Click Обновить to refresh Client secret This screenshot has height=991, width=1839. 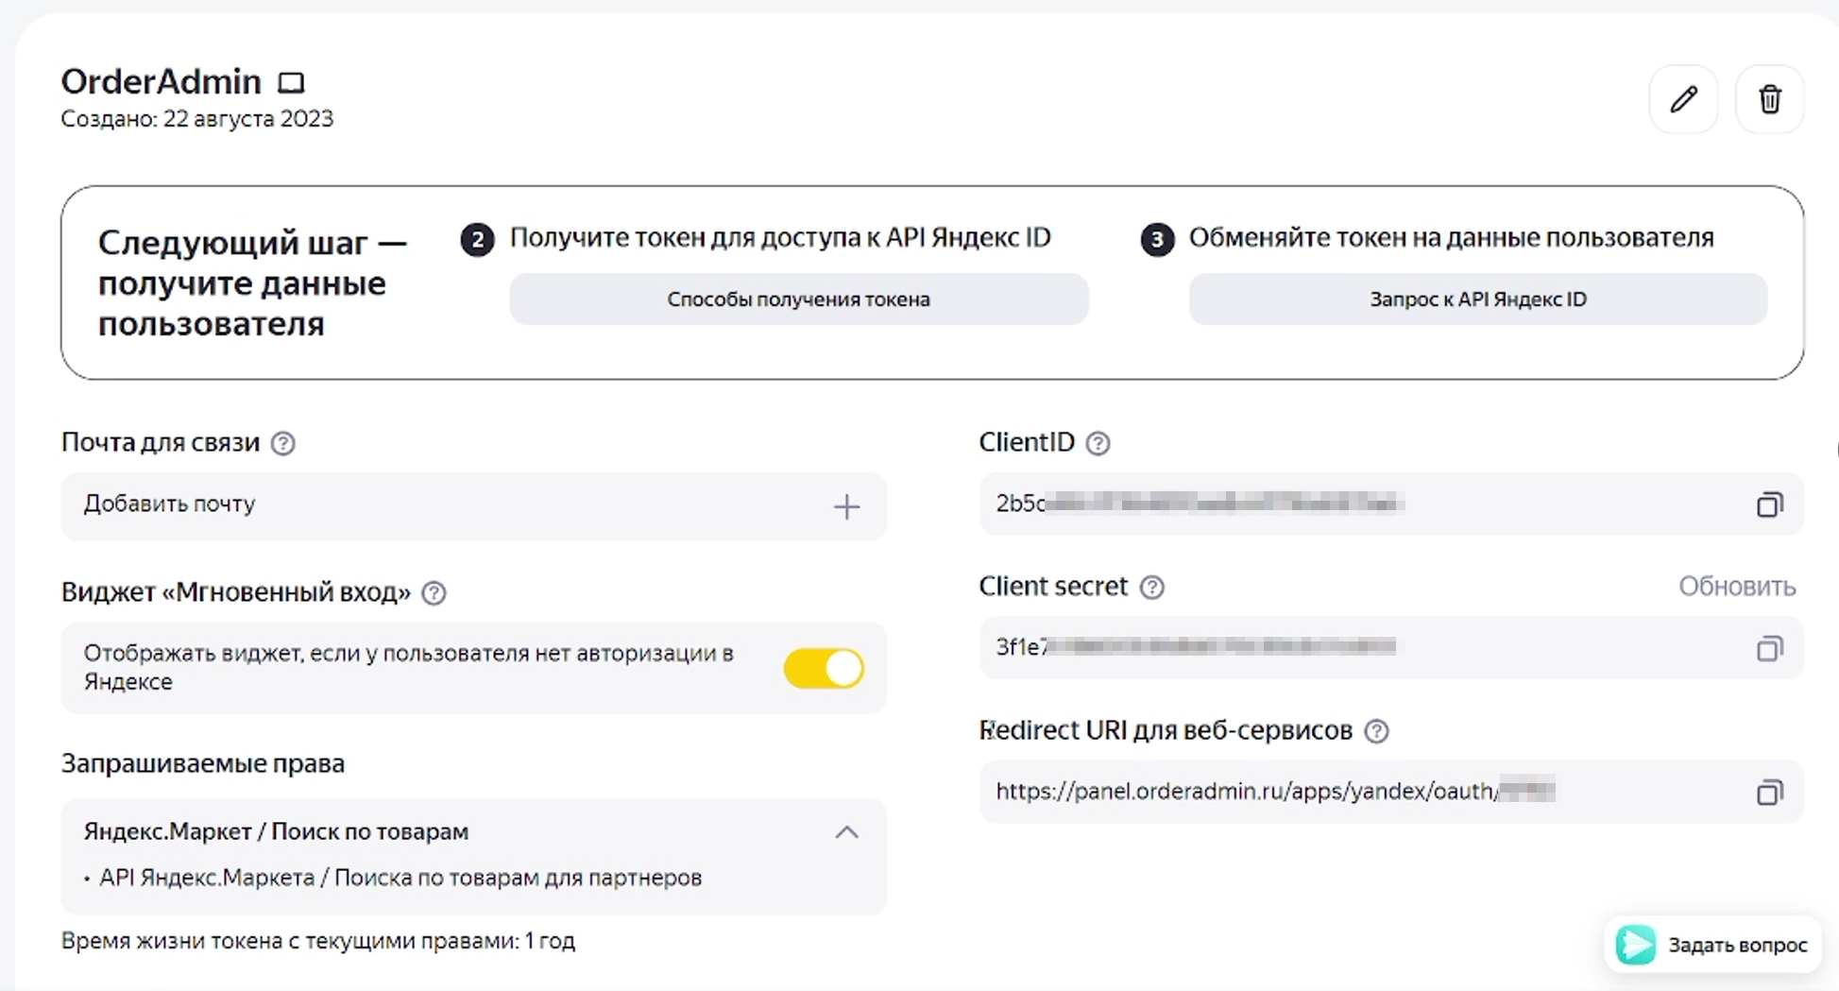[x=1737, y=587]
